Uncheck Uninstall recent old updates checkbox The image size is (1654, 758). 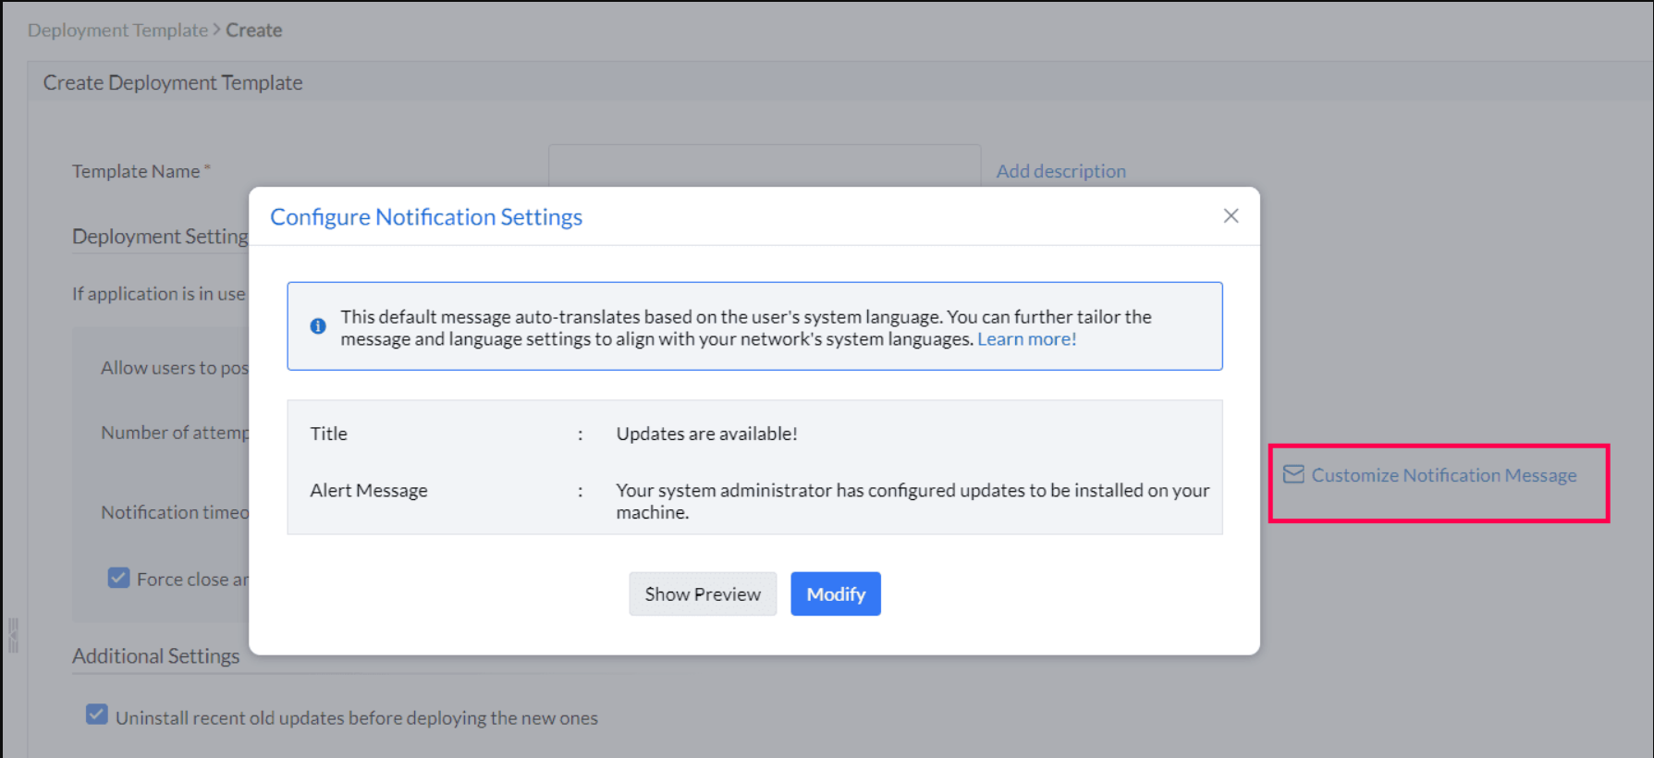97,715
